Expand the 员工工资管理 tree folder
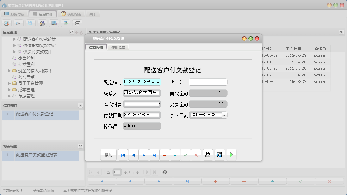Screen dimensions: 347x195 [x=9, y=83]
